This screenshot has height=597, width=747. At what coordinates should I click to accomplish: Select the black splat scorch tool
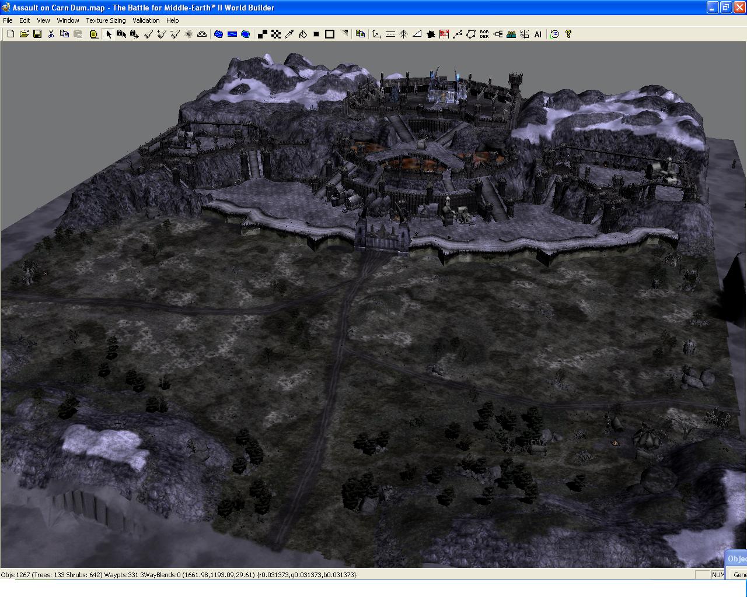pos(431,34)
